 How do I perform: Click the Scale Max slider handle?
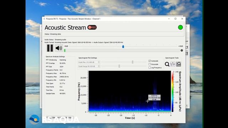(x=133, y=62)
